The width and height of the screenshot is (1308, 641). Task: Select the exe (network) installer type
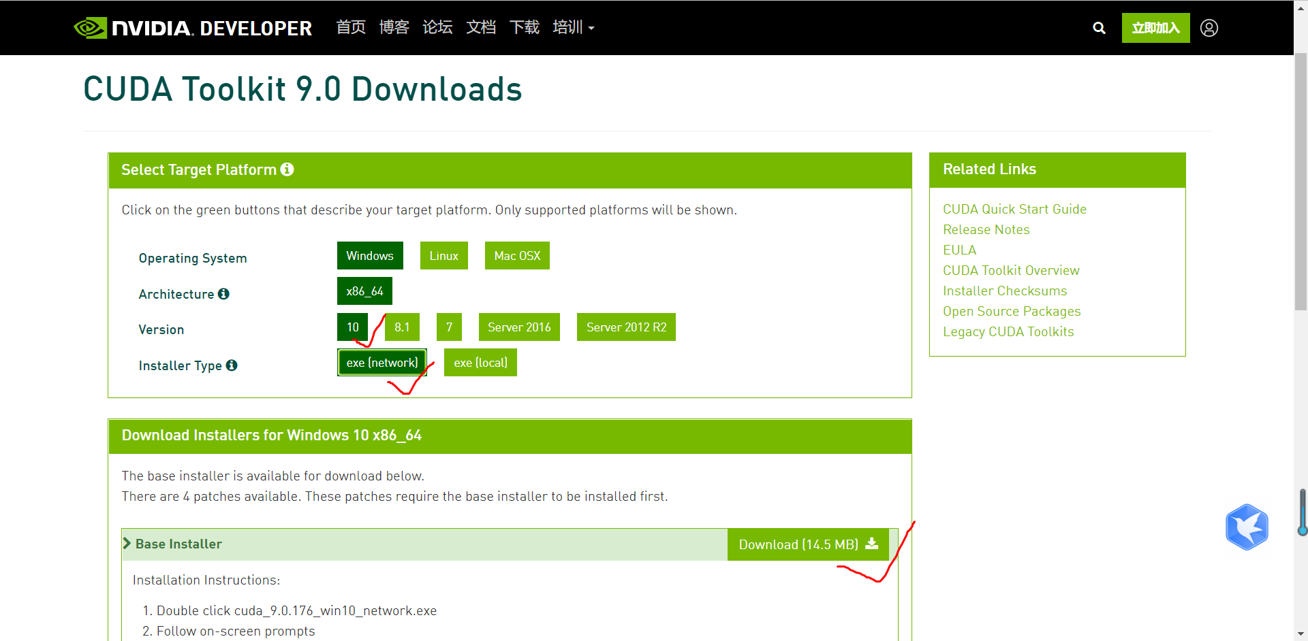(382, 363)
